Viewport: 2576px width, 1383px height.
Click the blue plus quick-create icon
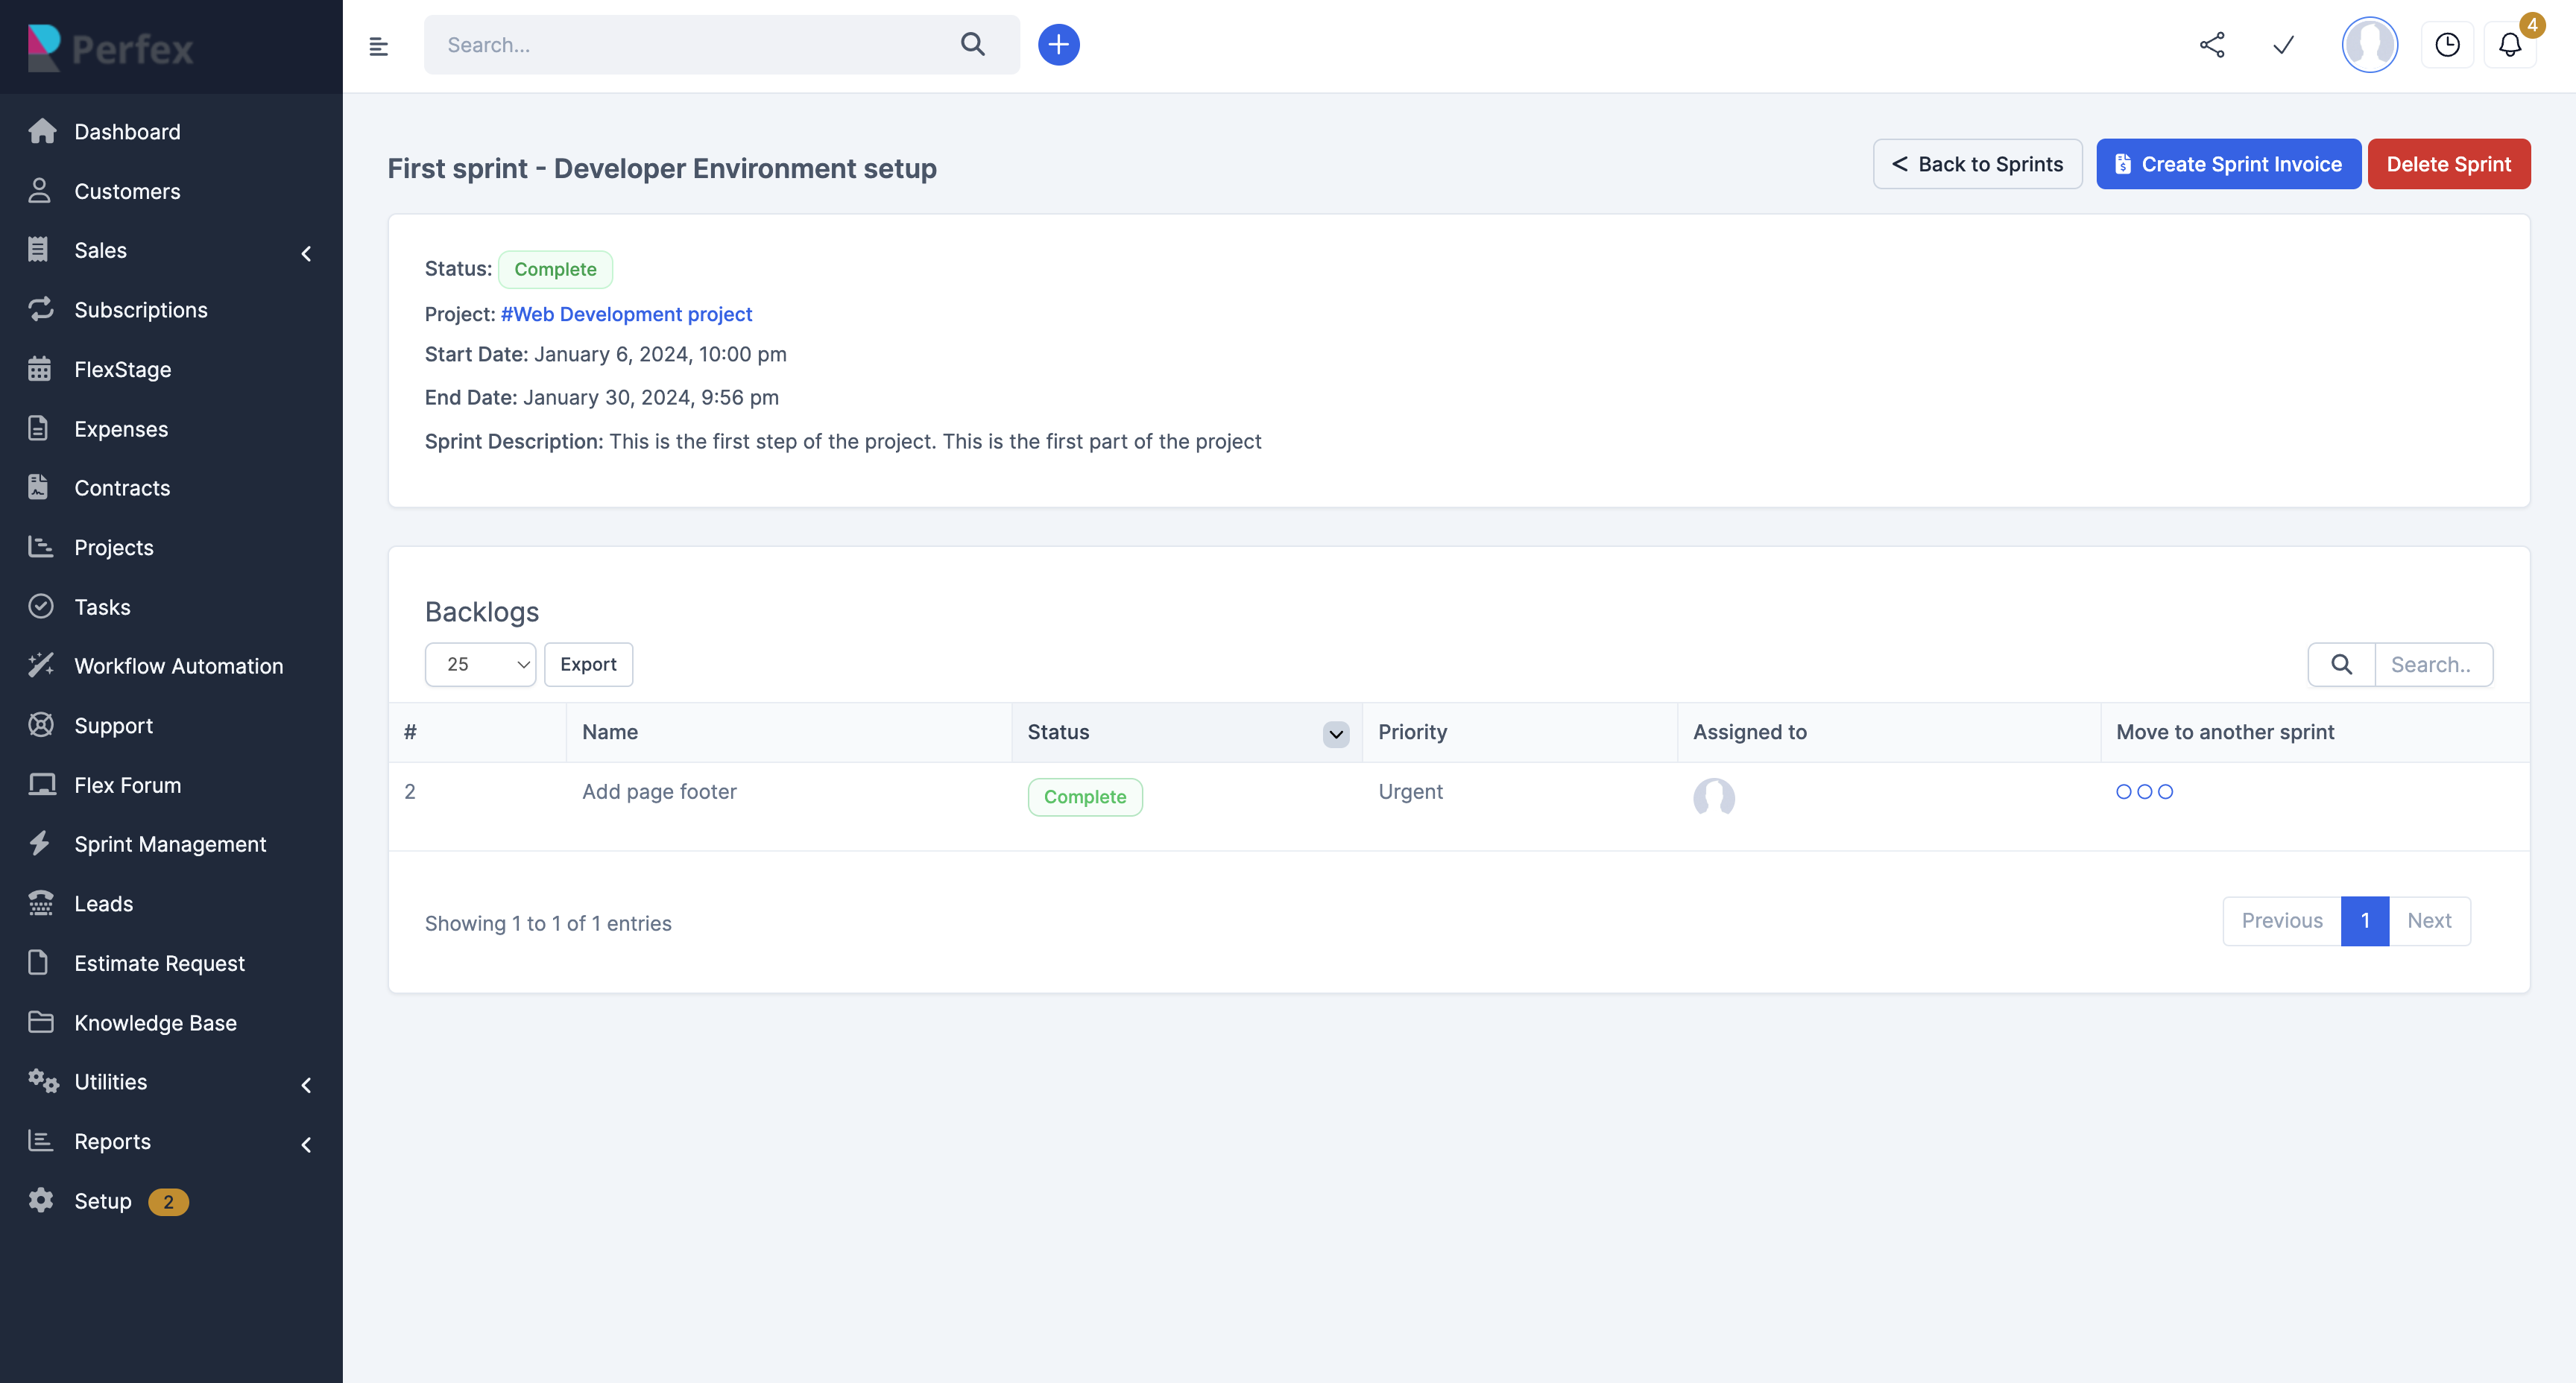click(1058, 45)
